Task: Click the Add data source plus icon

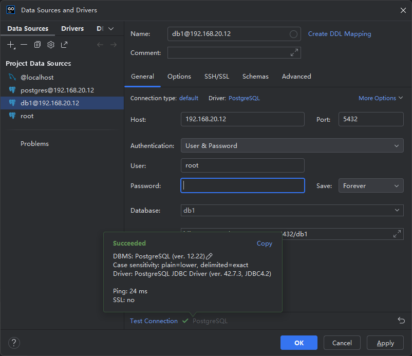Action: pyautogui.click(x=11, y=45)
